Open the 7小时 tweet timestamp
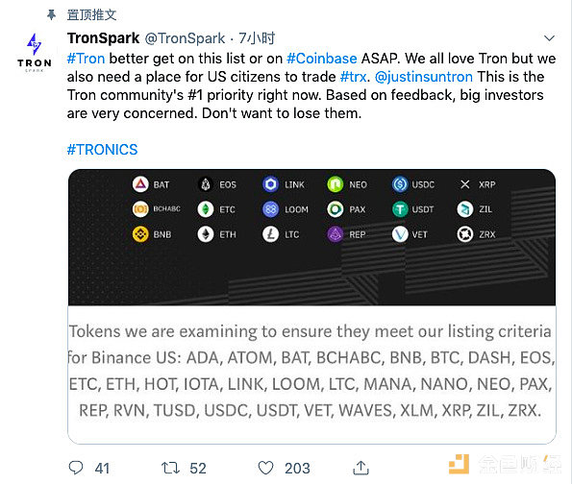Screen dimensions: 572x484 (257, 37)
